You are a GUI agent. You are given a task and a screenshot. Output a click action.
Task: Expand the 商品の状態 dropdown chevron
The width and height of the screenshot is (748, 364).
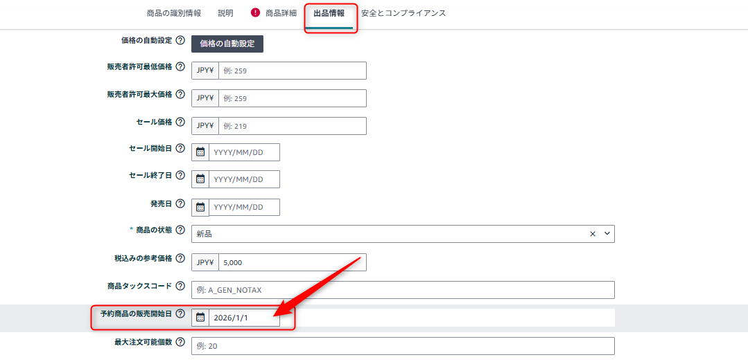click(607, 234)
